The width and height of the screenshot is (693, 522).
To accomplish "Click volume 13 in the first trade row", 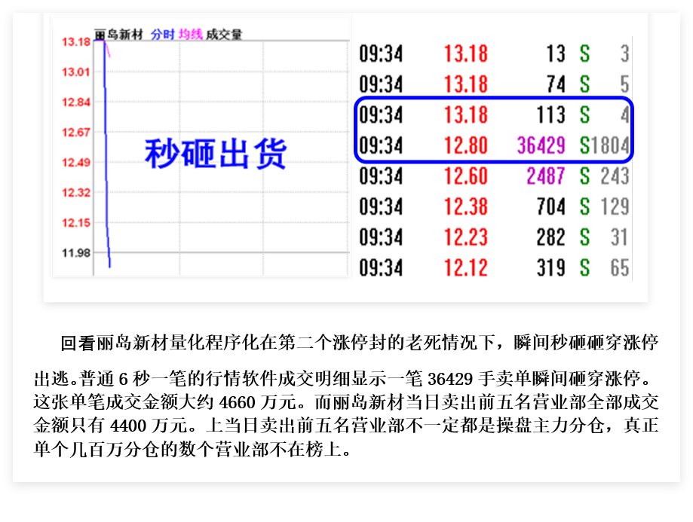I will pyautogui.click(x=556, y=53).
